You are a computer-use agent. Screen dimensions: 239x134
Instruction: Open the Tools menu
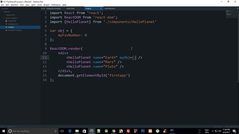tap(40, 5)
